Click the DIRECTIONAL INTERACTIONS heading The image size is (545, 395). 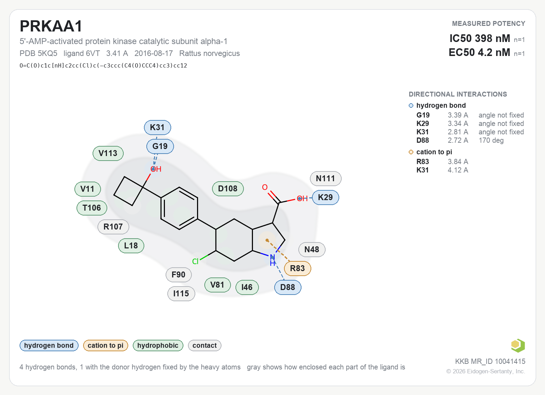click(x=458, y=94)
